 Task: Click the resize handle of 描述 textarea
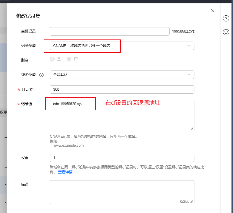(191, 202)
